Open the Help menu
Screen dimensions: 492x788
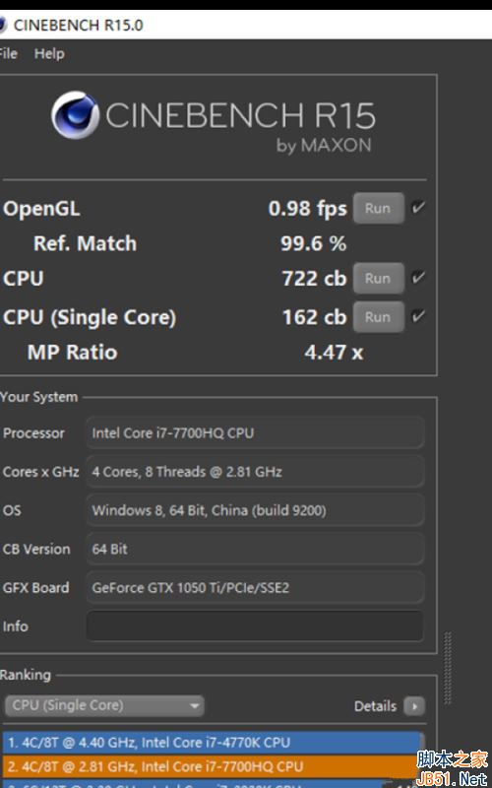click(49, 54)
